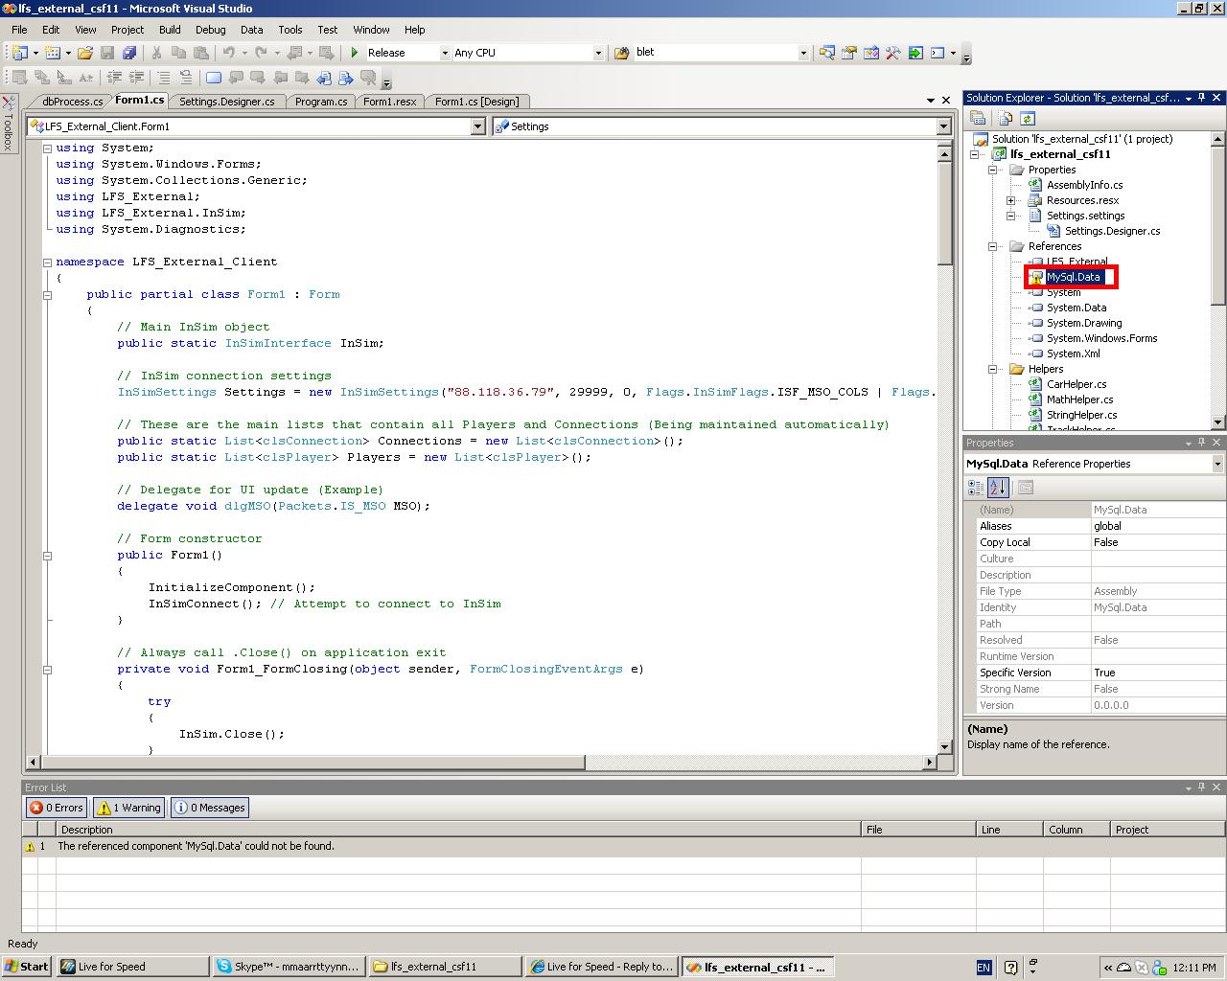Toggle the 0 Errors filter
The height and width of the screenshot is (981, 1227).
pos(56,808)
